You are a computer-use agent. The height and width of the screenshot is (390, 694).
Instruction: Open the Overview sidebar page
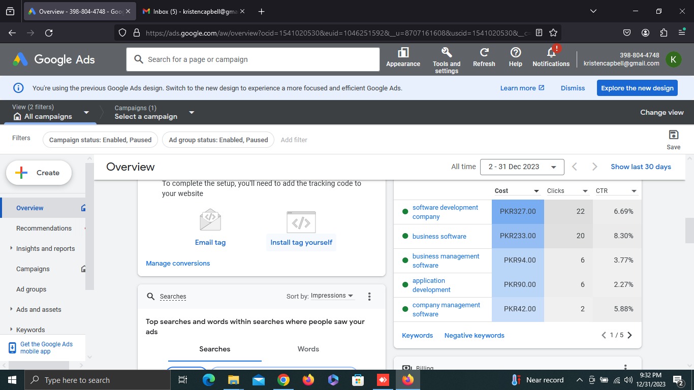pos(30,208)
